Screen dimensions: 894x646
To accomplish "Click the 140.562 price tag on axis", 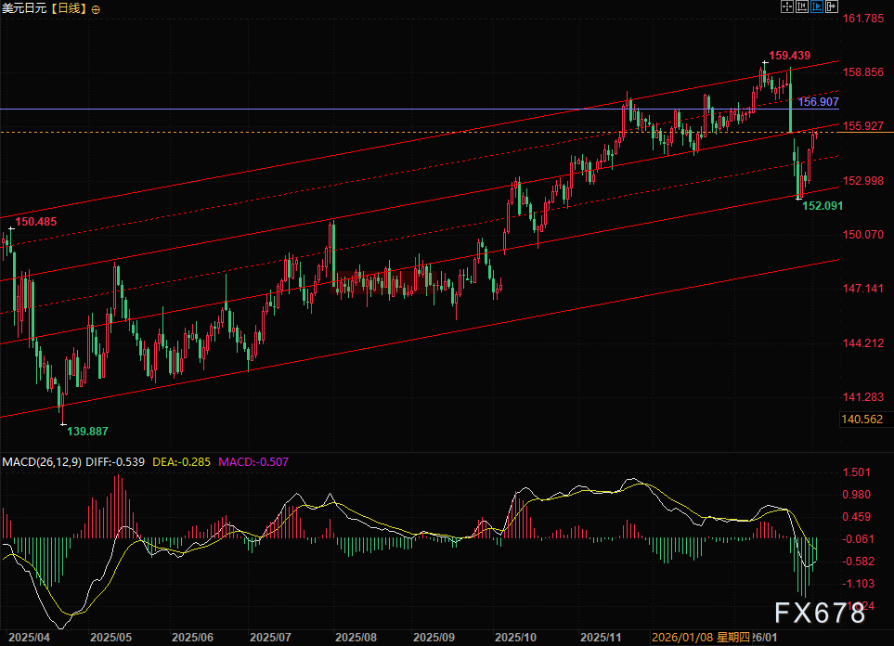I will (862, 420).
